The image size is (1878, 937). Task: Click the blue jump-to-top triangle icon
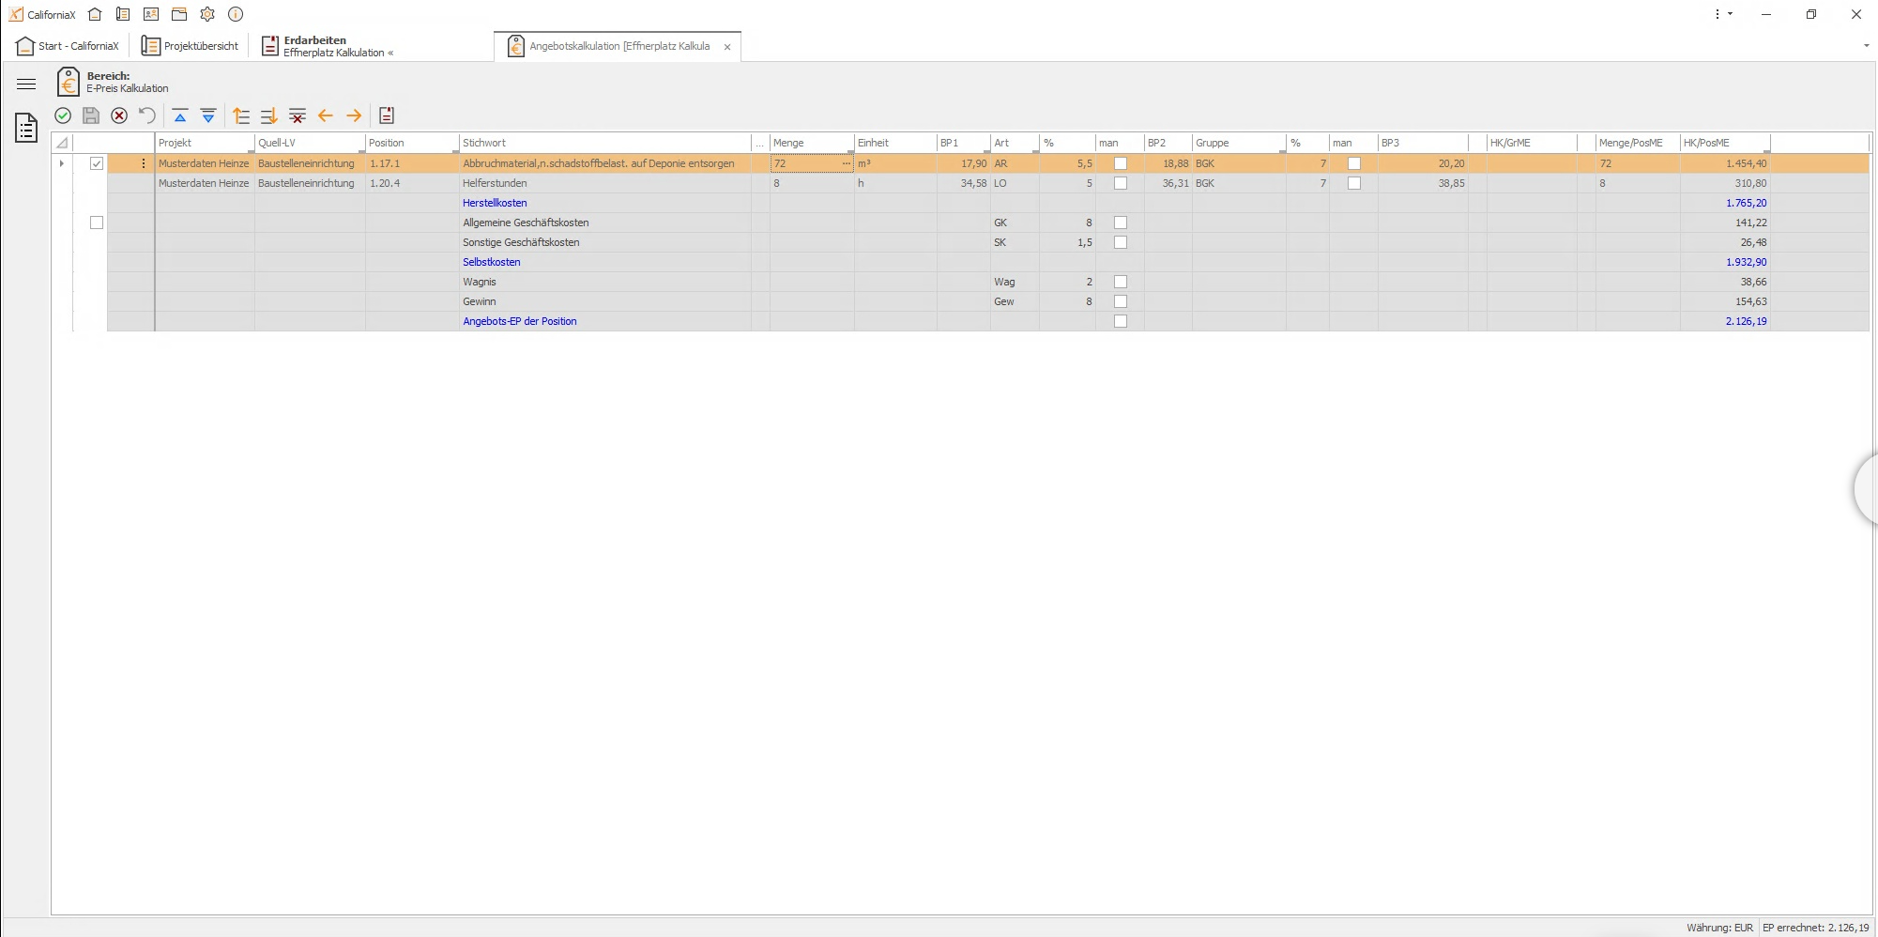tap(180, 115)
